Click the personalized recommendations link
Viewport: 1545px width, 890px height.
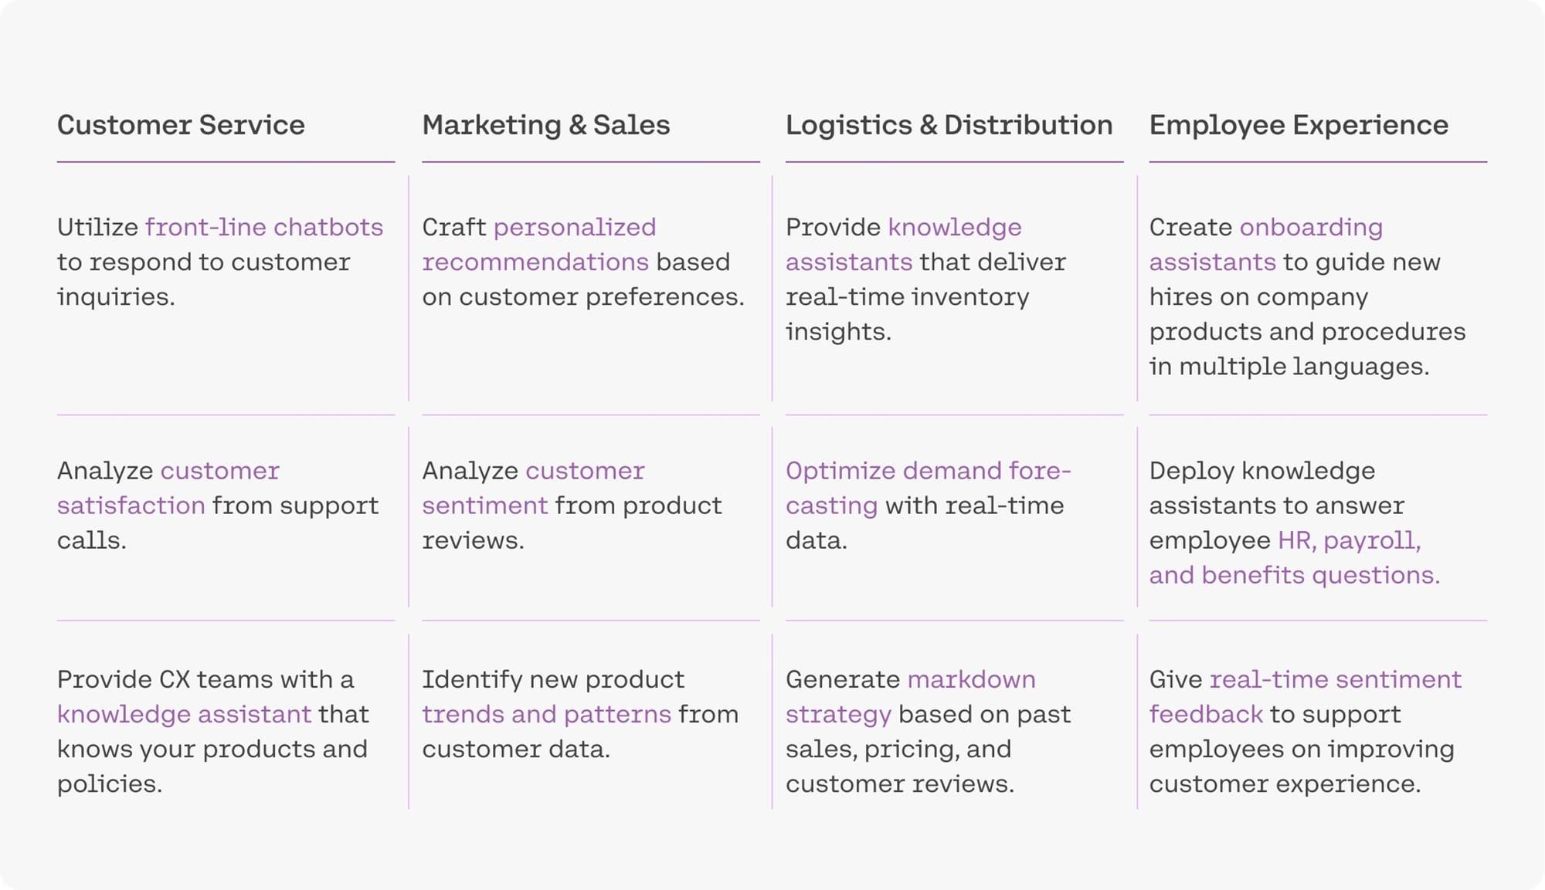[x=539, y=245]
